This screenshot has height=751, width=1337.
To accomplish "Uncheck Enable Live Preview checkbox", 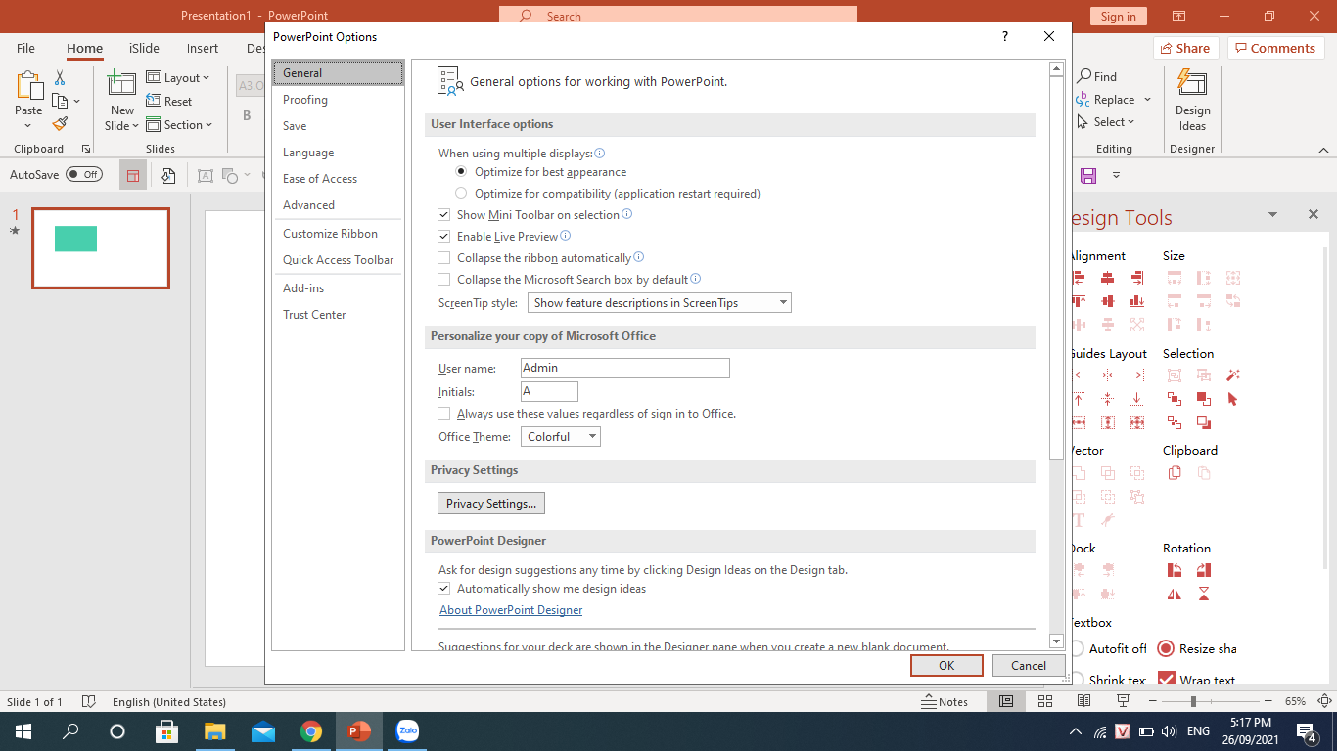I will tap(444, 237).
